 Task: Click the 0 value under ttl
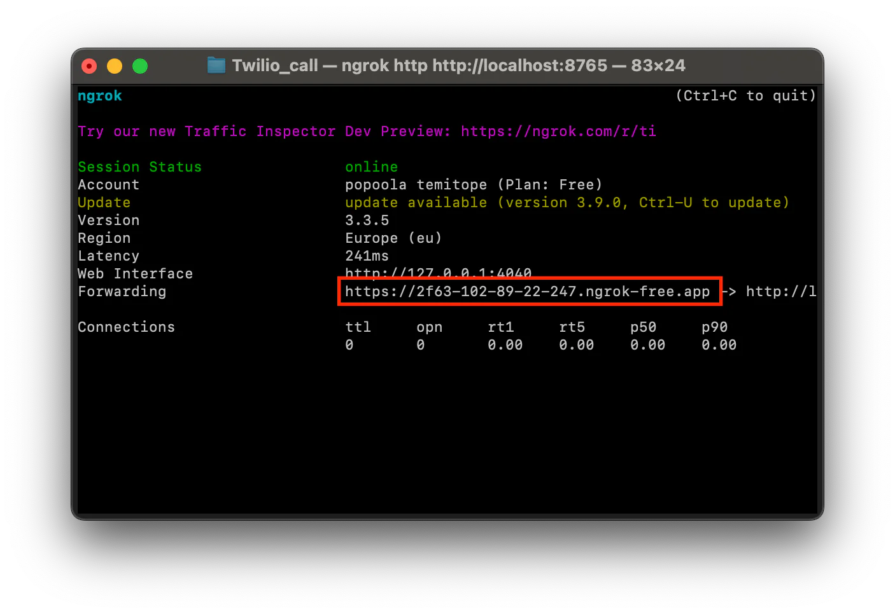349,345
